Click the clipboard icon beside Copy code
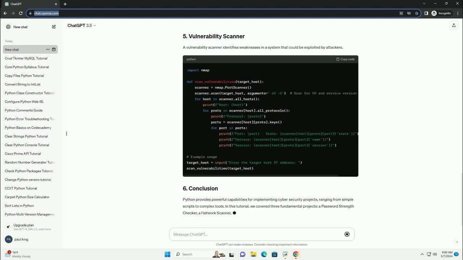The width and height of the screenshot is (463, 260). coord(338,59)
